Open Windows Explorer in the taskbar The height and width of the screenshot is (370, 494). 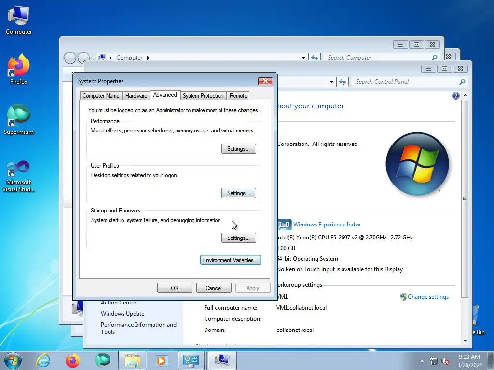click(133, 360)
